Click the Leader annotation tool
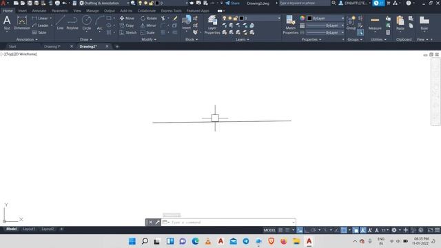This screenshot has height=248, width=441. 41,25
